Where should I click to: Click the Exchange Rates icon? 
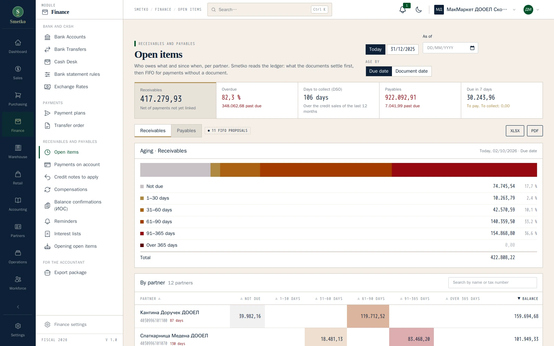(47, 87)
